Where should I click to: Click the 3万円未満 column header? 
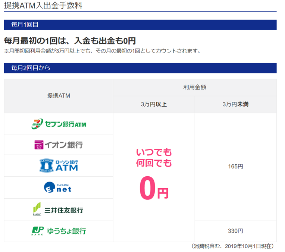click(235, 104)
